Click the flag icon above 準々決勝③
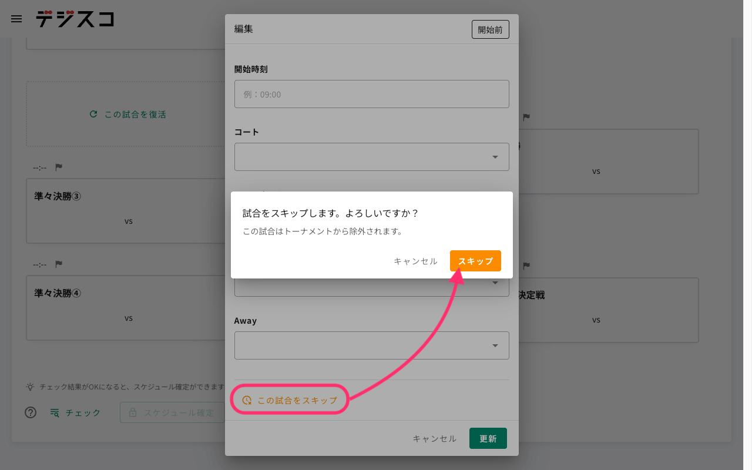 (x=59, y=167)
